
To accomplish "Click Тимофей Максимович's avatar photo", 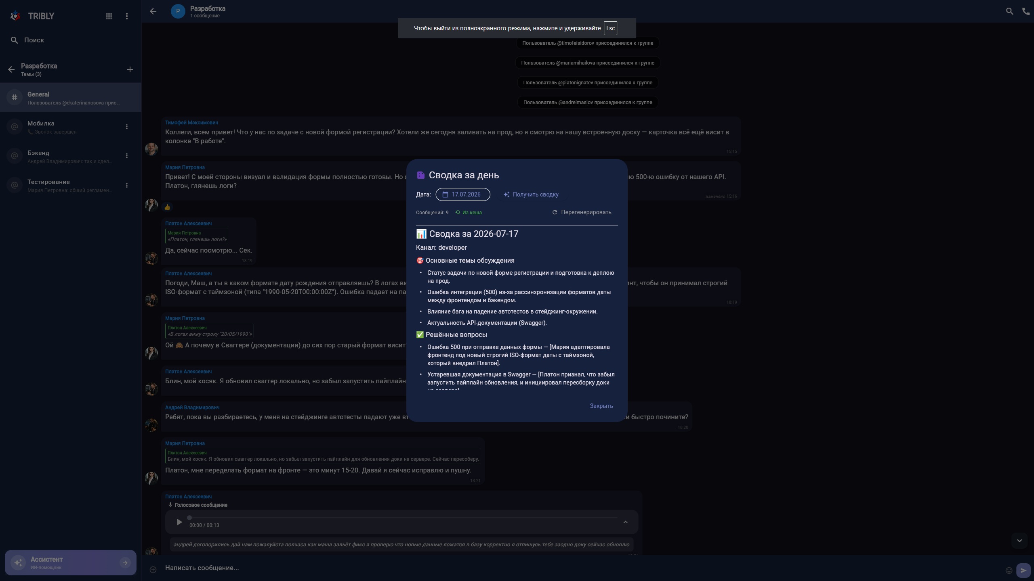I will pos(151,149).
